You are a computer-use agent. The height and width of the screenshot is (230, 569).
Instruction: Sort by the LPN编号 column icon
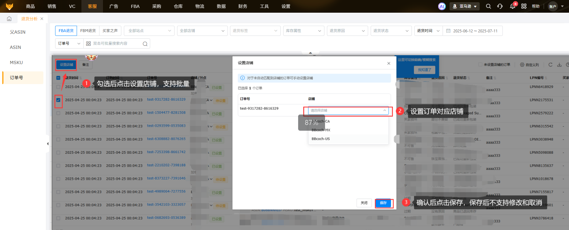point(546,78)
